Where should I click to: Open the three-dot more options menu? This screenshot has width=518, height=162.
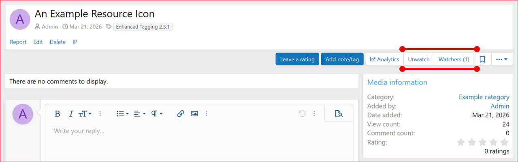tap(502, 59)
